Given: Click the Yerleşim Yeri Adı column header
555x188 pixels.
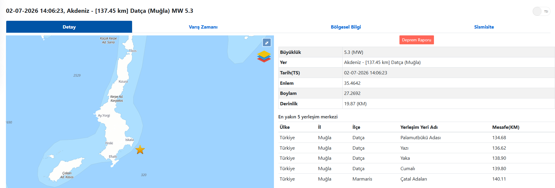Looking at the screenshot, I should (419, 127).
